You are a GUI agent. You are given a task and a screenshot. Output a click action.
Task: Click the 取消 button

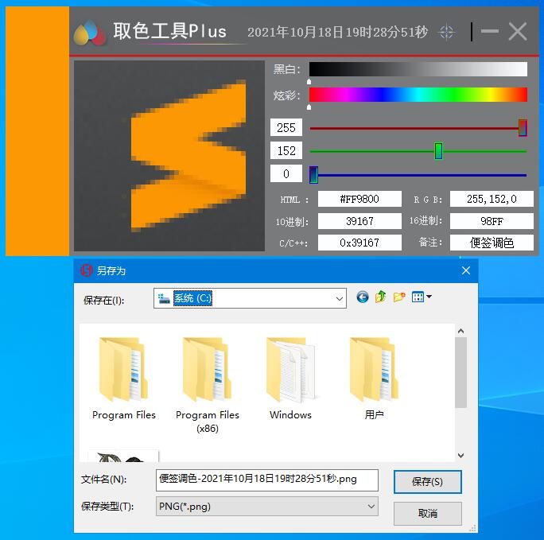427,513
